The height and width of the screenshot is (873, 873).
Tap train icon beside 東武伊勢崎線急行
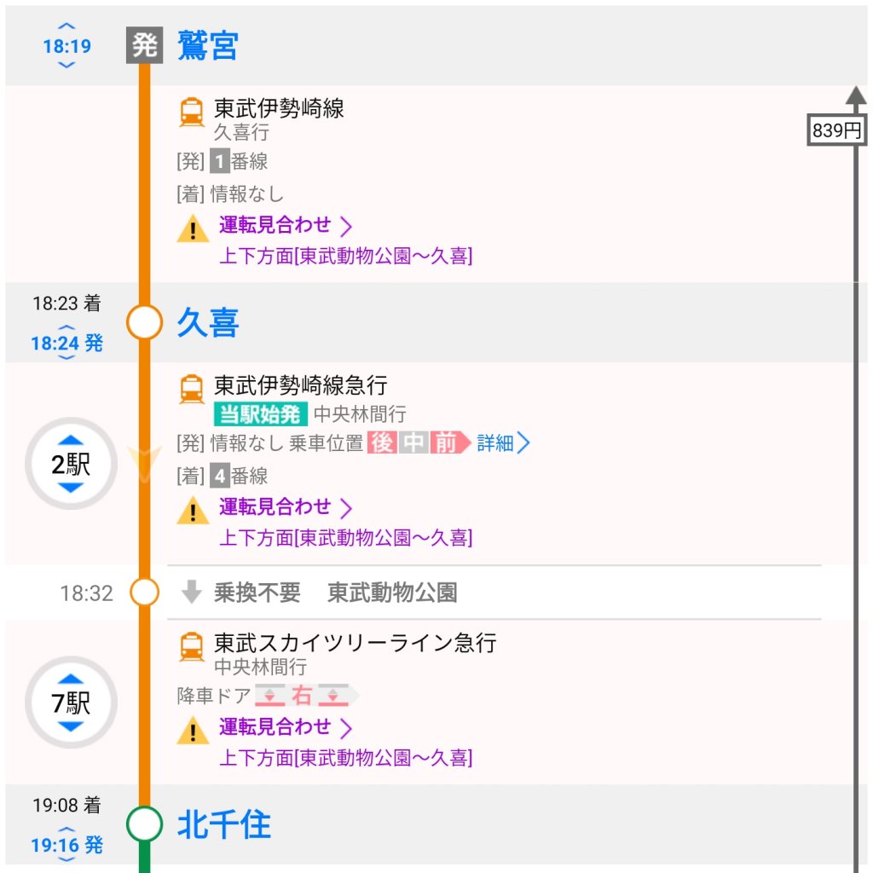192,389
